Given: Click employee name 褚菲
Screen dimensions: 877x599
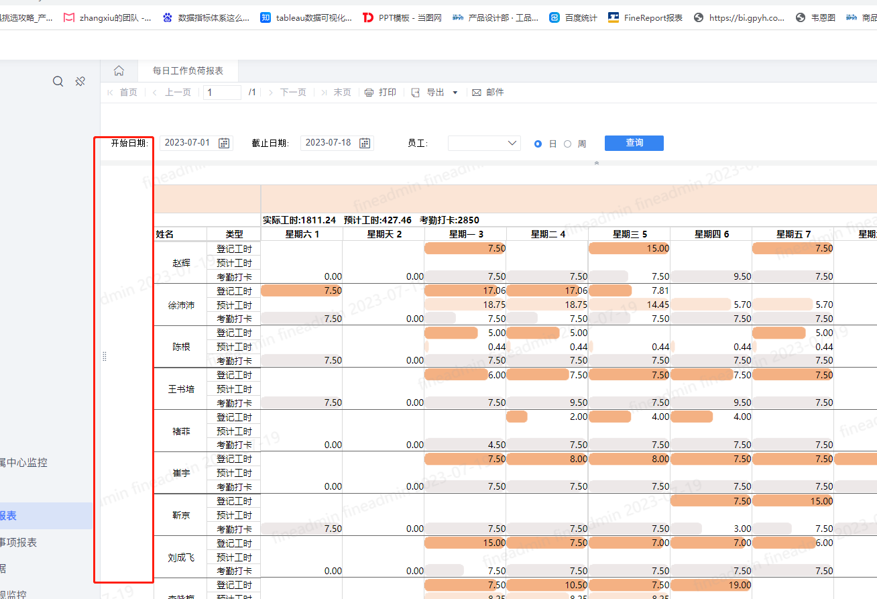Looking at the screenshot, I should click(181, 431).
